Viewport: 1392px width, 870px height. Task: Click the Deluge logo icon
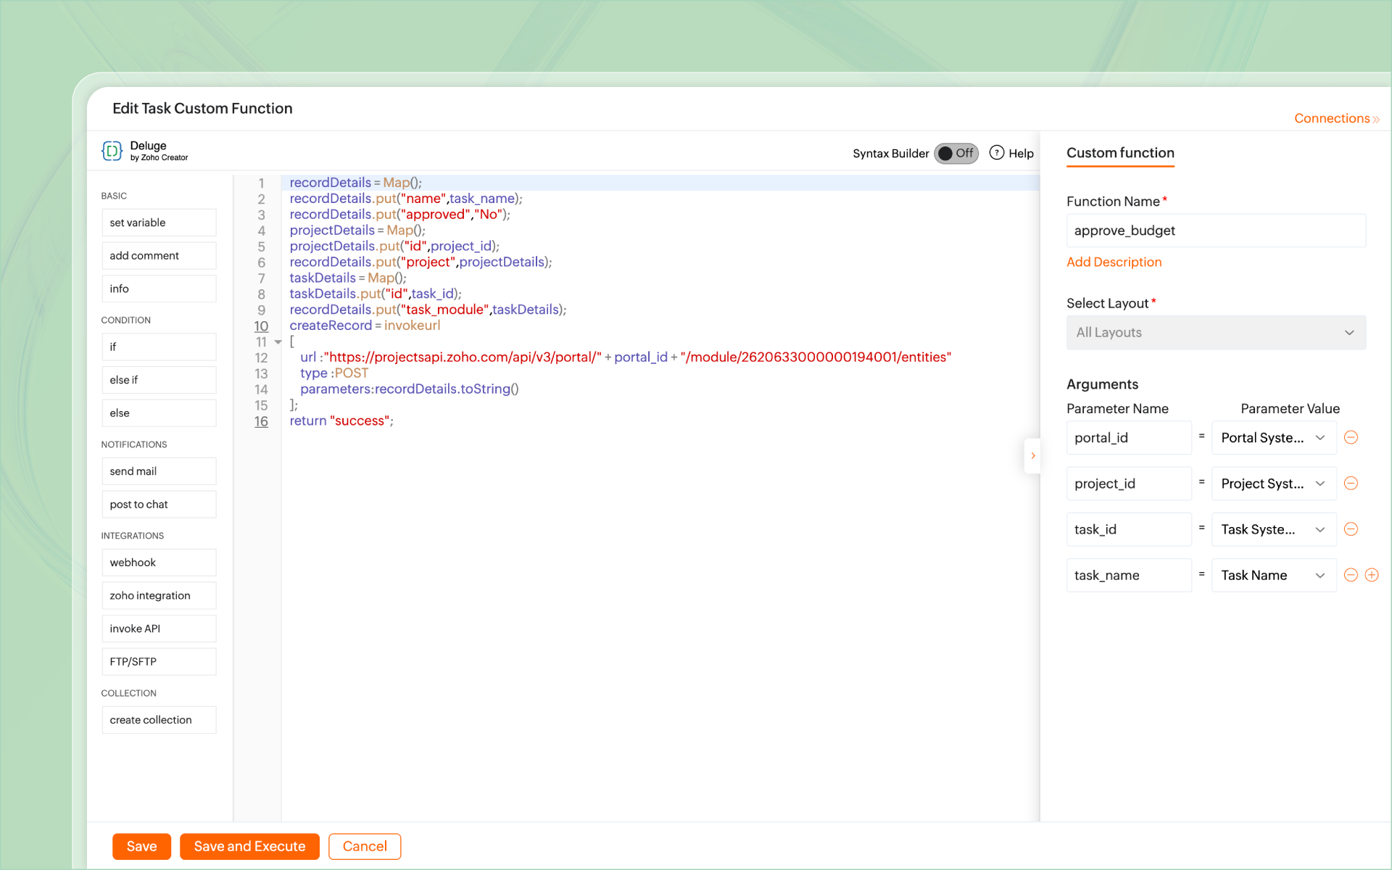click(x=112, y=151)
